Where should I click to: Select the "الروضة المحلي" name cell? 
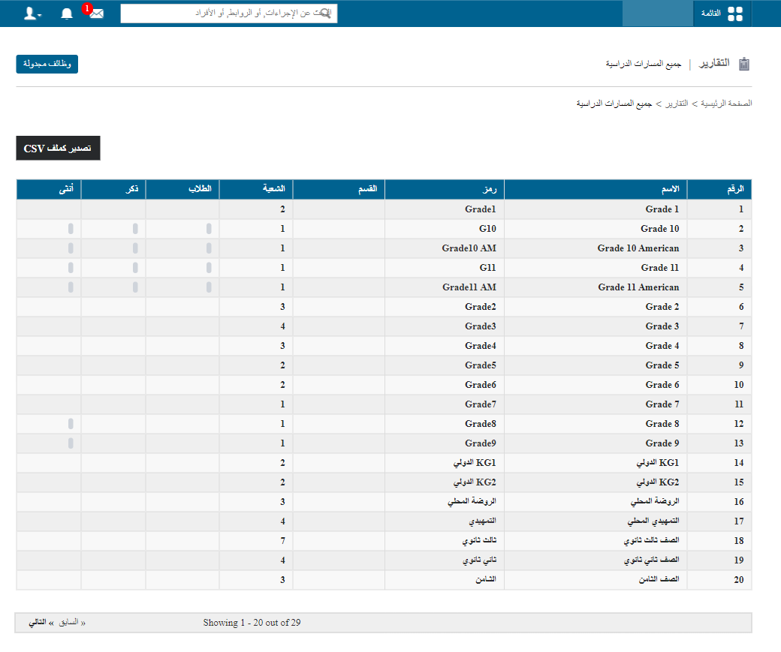click(x=596, y=502)
